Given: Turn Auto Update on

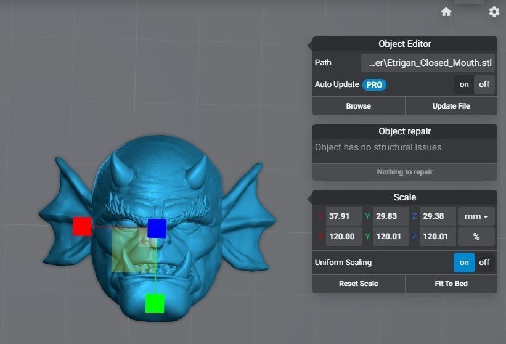Looking at the screenshot, I should click(463, 84).
